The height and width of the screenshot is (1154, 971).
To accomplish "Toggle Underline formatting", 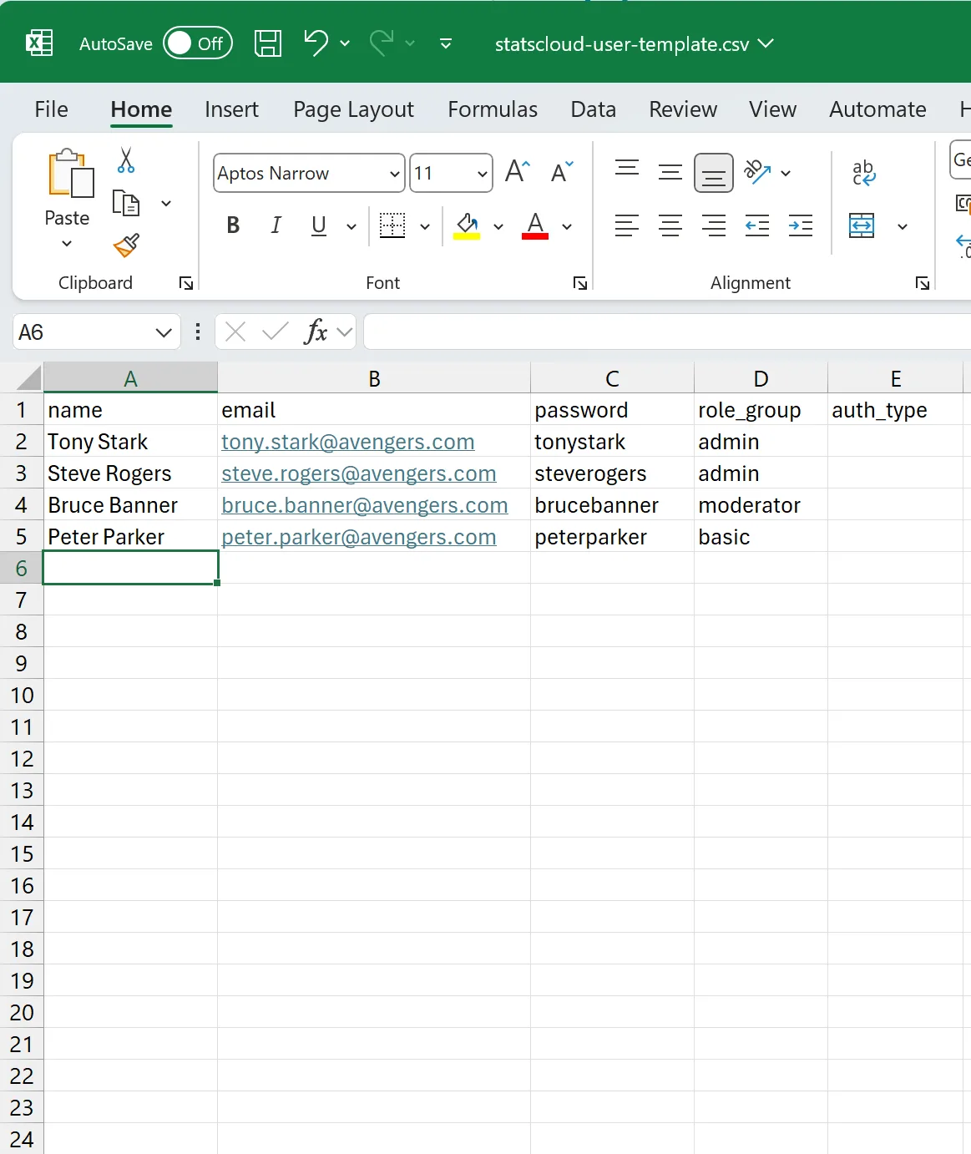I will coord(318,225).
